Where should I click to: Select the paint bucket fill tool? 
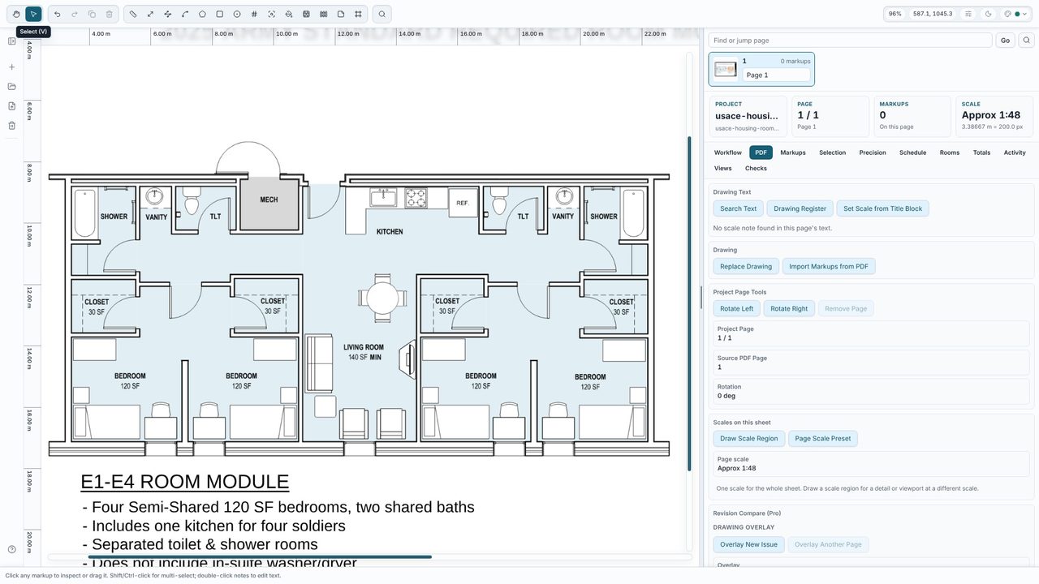289,14
